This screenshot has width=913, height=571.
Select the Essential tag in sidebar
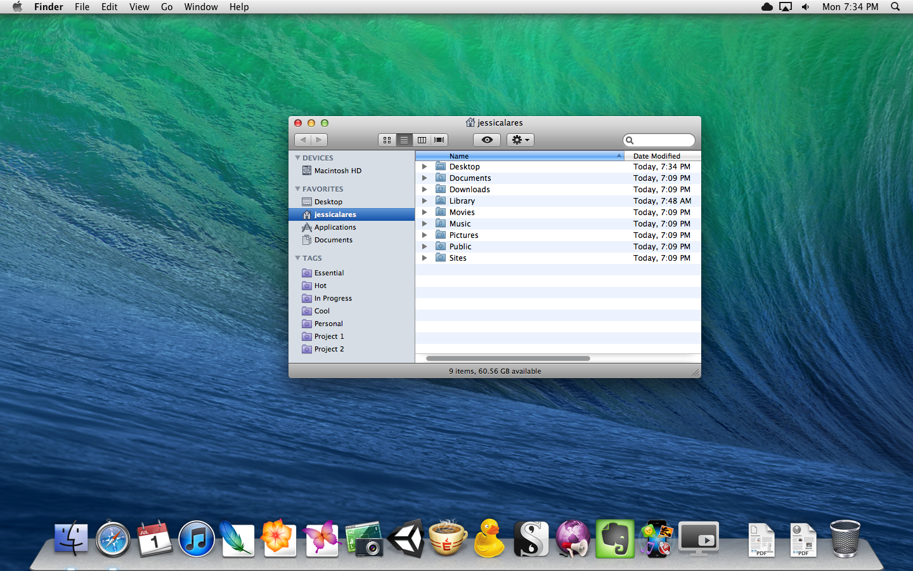pyautogui.click(x=329, y=273)
